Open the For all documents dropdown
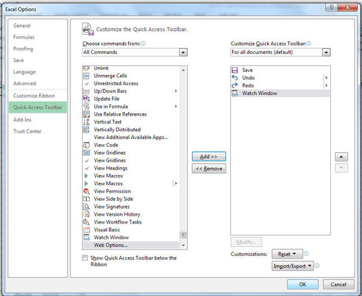The height and width of the screenshot is (296, 362). [x=326, y=52]
